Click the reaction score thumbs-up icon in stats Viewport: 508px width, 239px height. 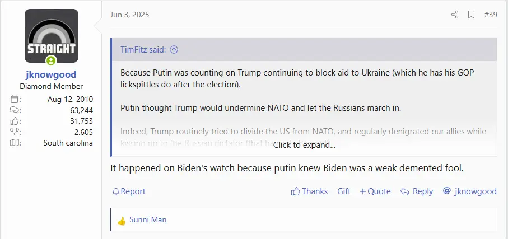pyautogui.click(x=15, y=121)
